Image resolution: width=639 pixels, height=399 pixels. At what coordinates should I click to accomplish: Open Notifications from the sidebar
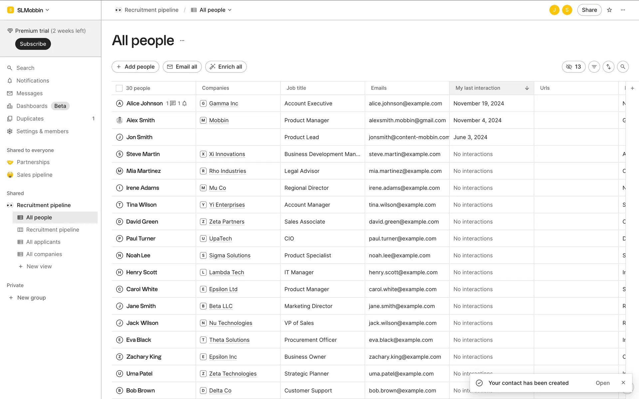[x=33, y=81]
